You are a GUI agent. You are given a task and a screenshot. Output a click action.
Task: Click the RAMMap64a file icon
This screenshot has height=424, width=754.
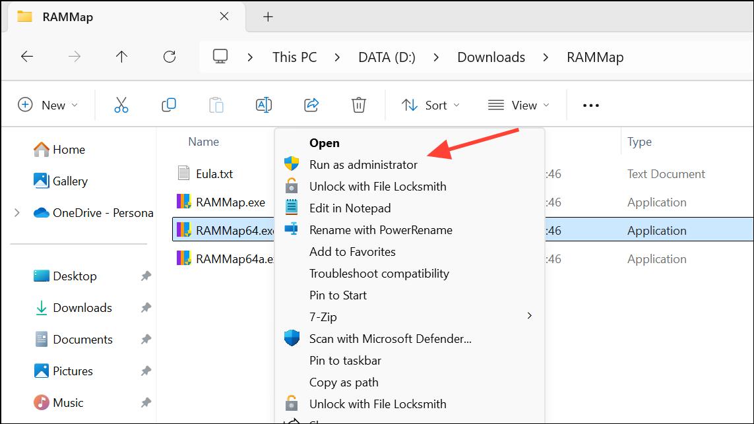coord(183,258)
